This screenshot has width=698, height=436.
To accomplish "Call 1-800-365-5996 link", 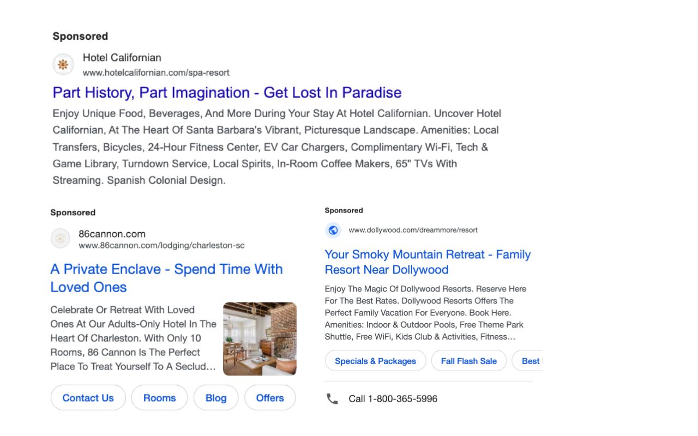I will click(393, 399).
